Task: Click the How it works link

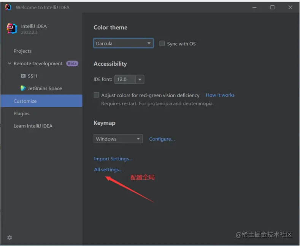Action: (x=220, y=95)
